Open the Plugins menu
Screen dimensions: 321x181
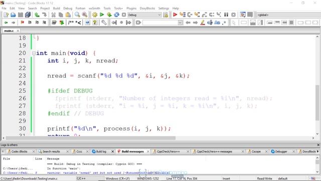131,8
